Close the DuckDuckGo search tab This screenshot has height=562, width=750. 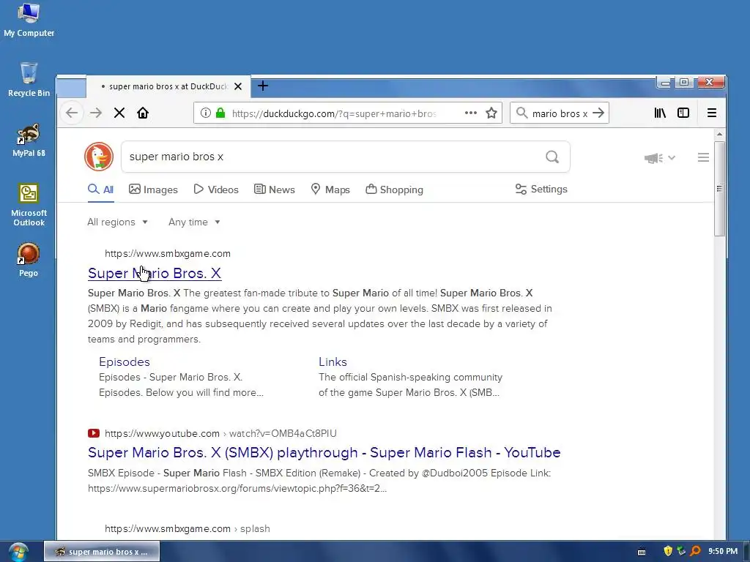(238, 86)
